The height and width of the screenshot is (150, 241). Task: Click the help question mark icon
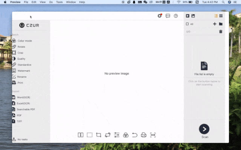(x=176, y=16)
